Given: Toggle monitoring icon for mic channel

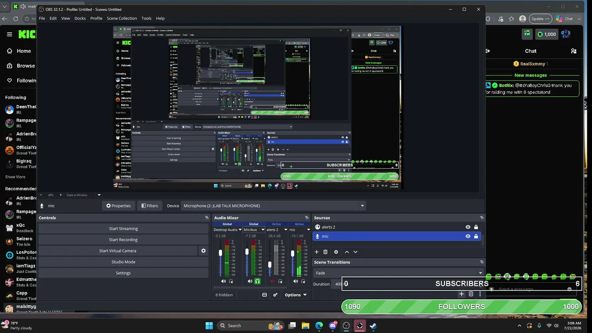Looking at the screenshot, I should point(303,281).
